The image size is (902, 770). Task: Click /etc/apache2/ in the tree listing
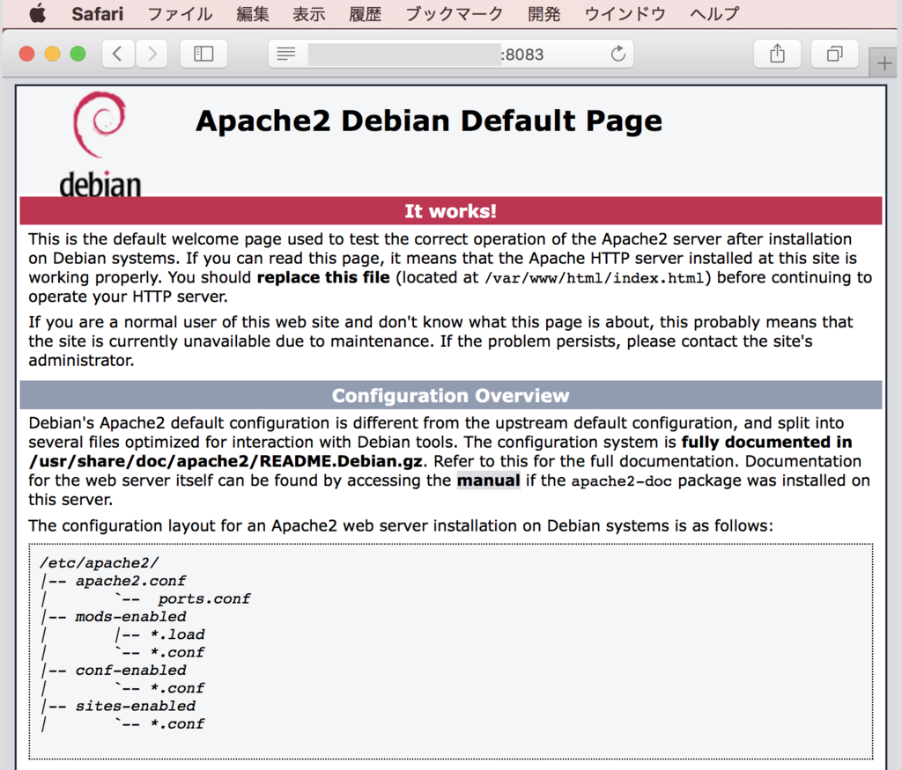pos(99,562)
